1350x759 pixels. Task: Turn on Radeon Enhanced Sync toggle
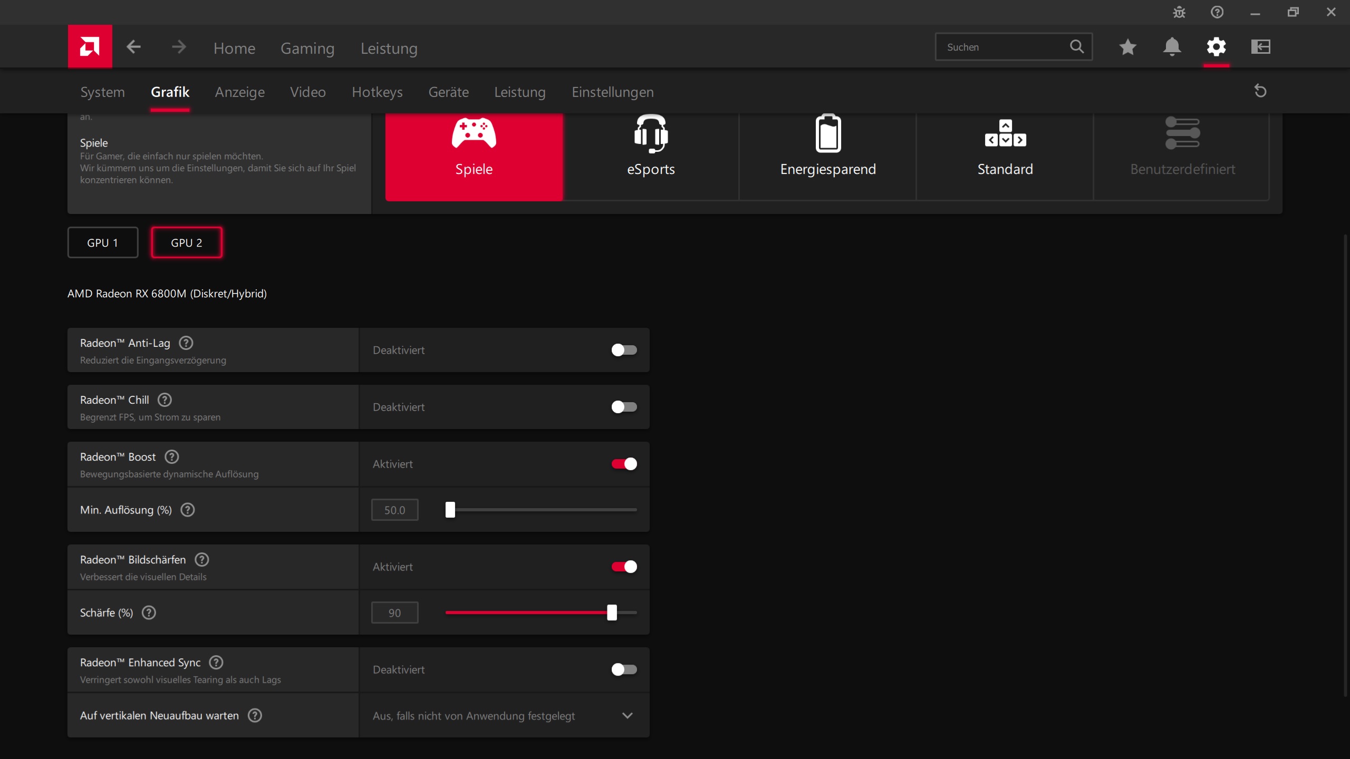[x=624, y=669]
